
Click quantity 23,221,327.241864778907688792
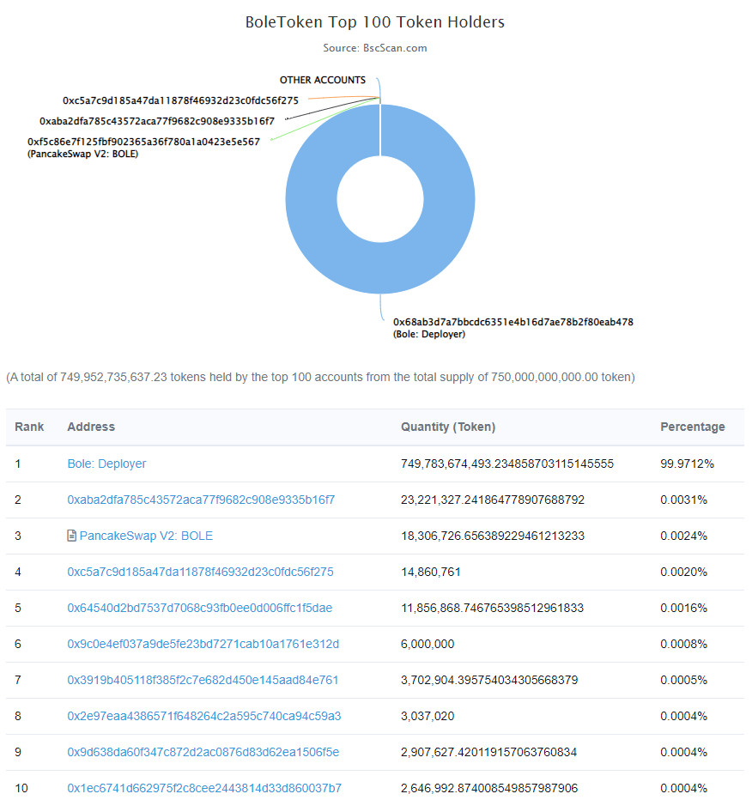pyautogui.click(x=493, y=500)
